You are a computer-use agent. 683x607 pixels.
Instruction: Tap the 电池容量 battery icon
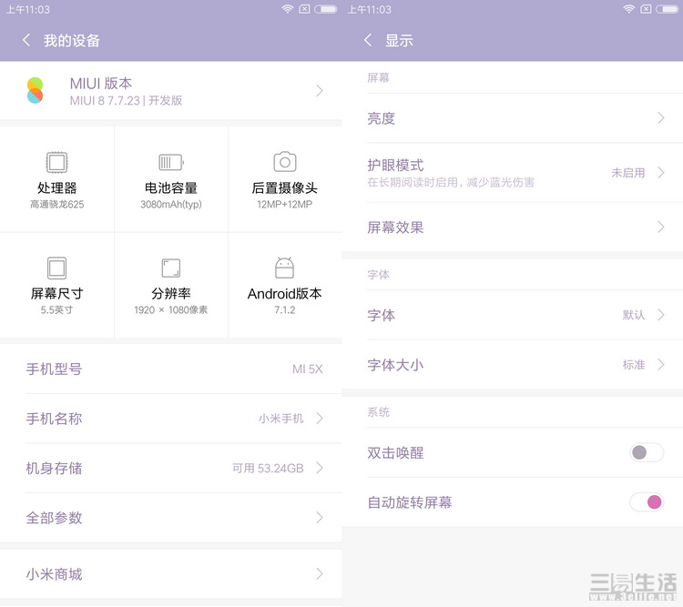click(x=170, y=163)
